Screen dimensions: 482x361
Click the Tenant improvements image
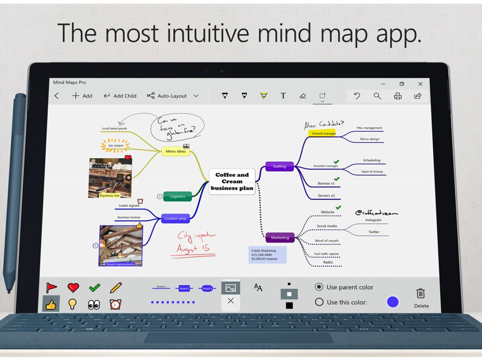pyautogui.click(x=120, y=246)
